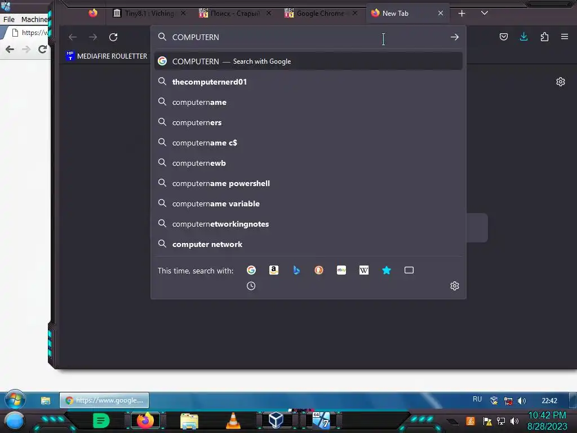Open the MEDIAFIRE ROULETTER bookmark

[x=106, y=56]
